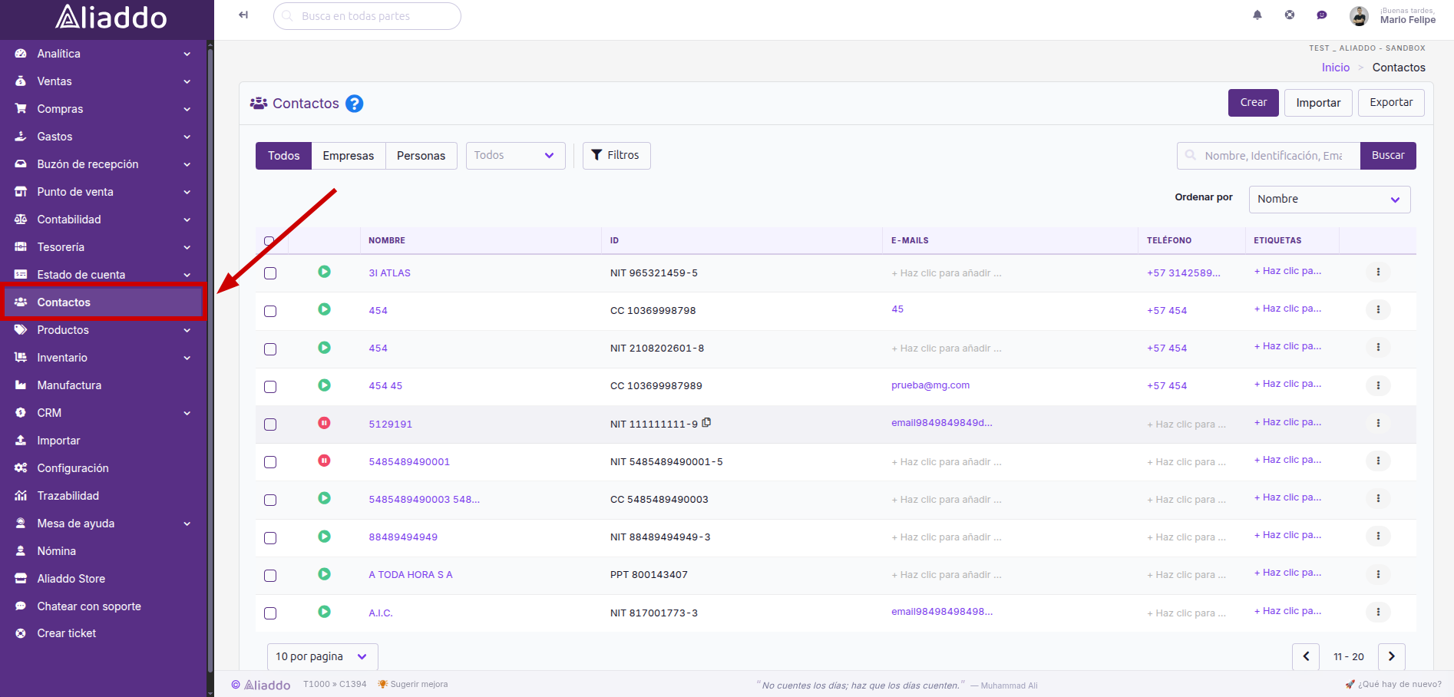The height and width of the screenshot is (697, 1454).
Task: Check the box for 88489494949 row
Action: pyautogui.click(x=270, y=538)
